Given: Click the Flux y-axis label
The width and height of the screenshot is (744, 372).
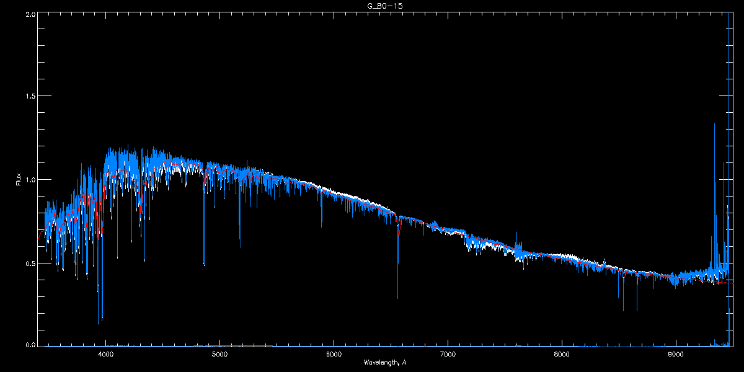Looking at the screenshot, I should click(19, 180).
